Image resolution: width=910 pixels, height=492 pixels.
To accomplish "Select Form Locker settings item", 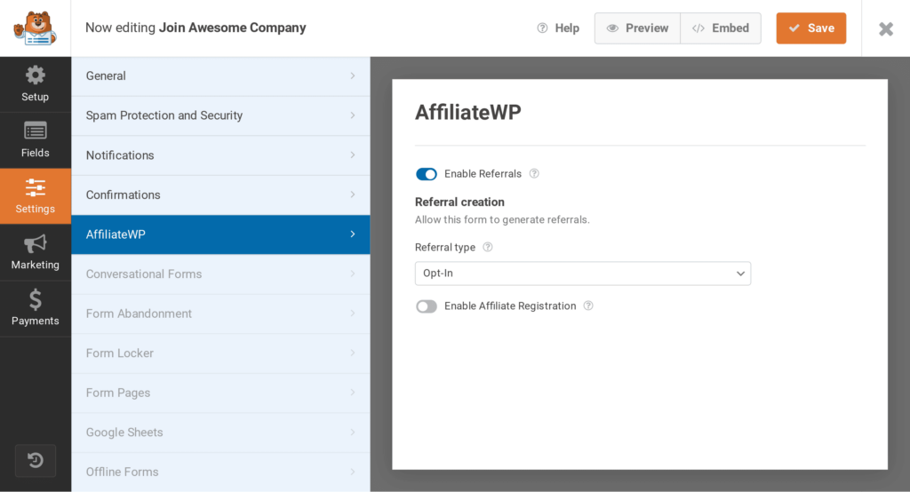I will [220, 353].
